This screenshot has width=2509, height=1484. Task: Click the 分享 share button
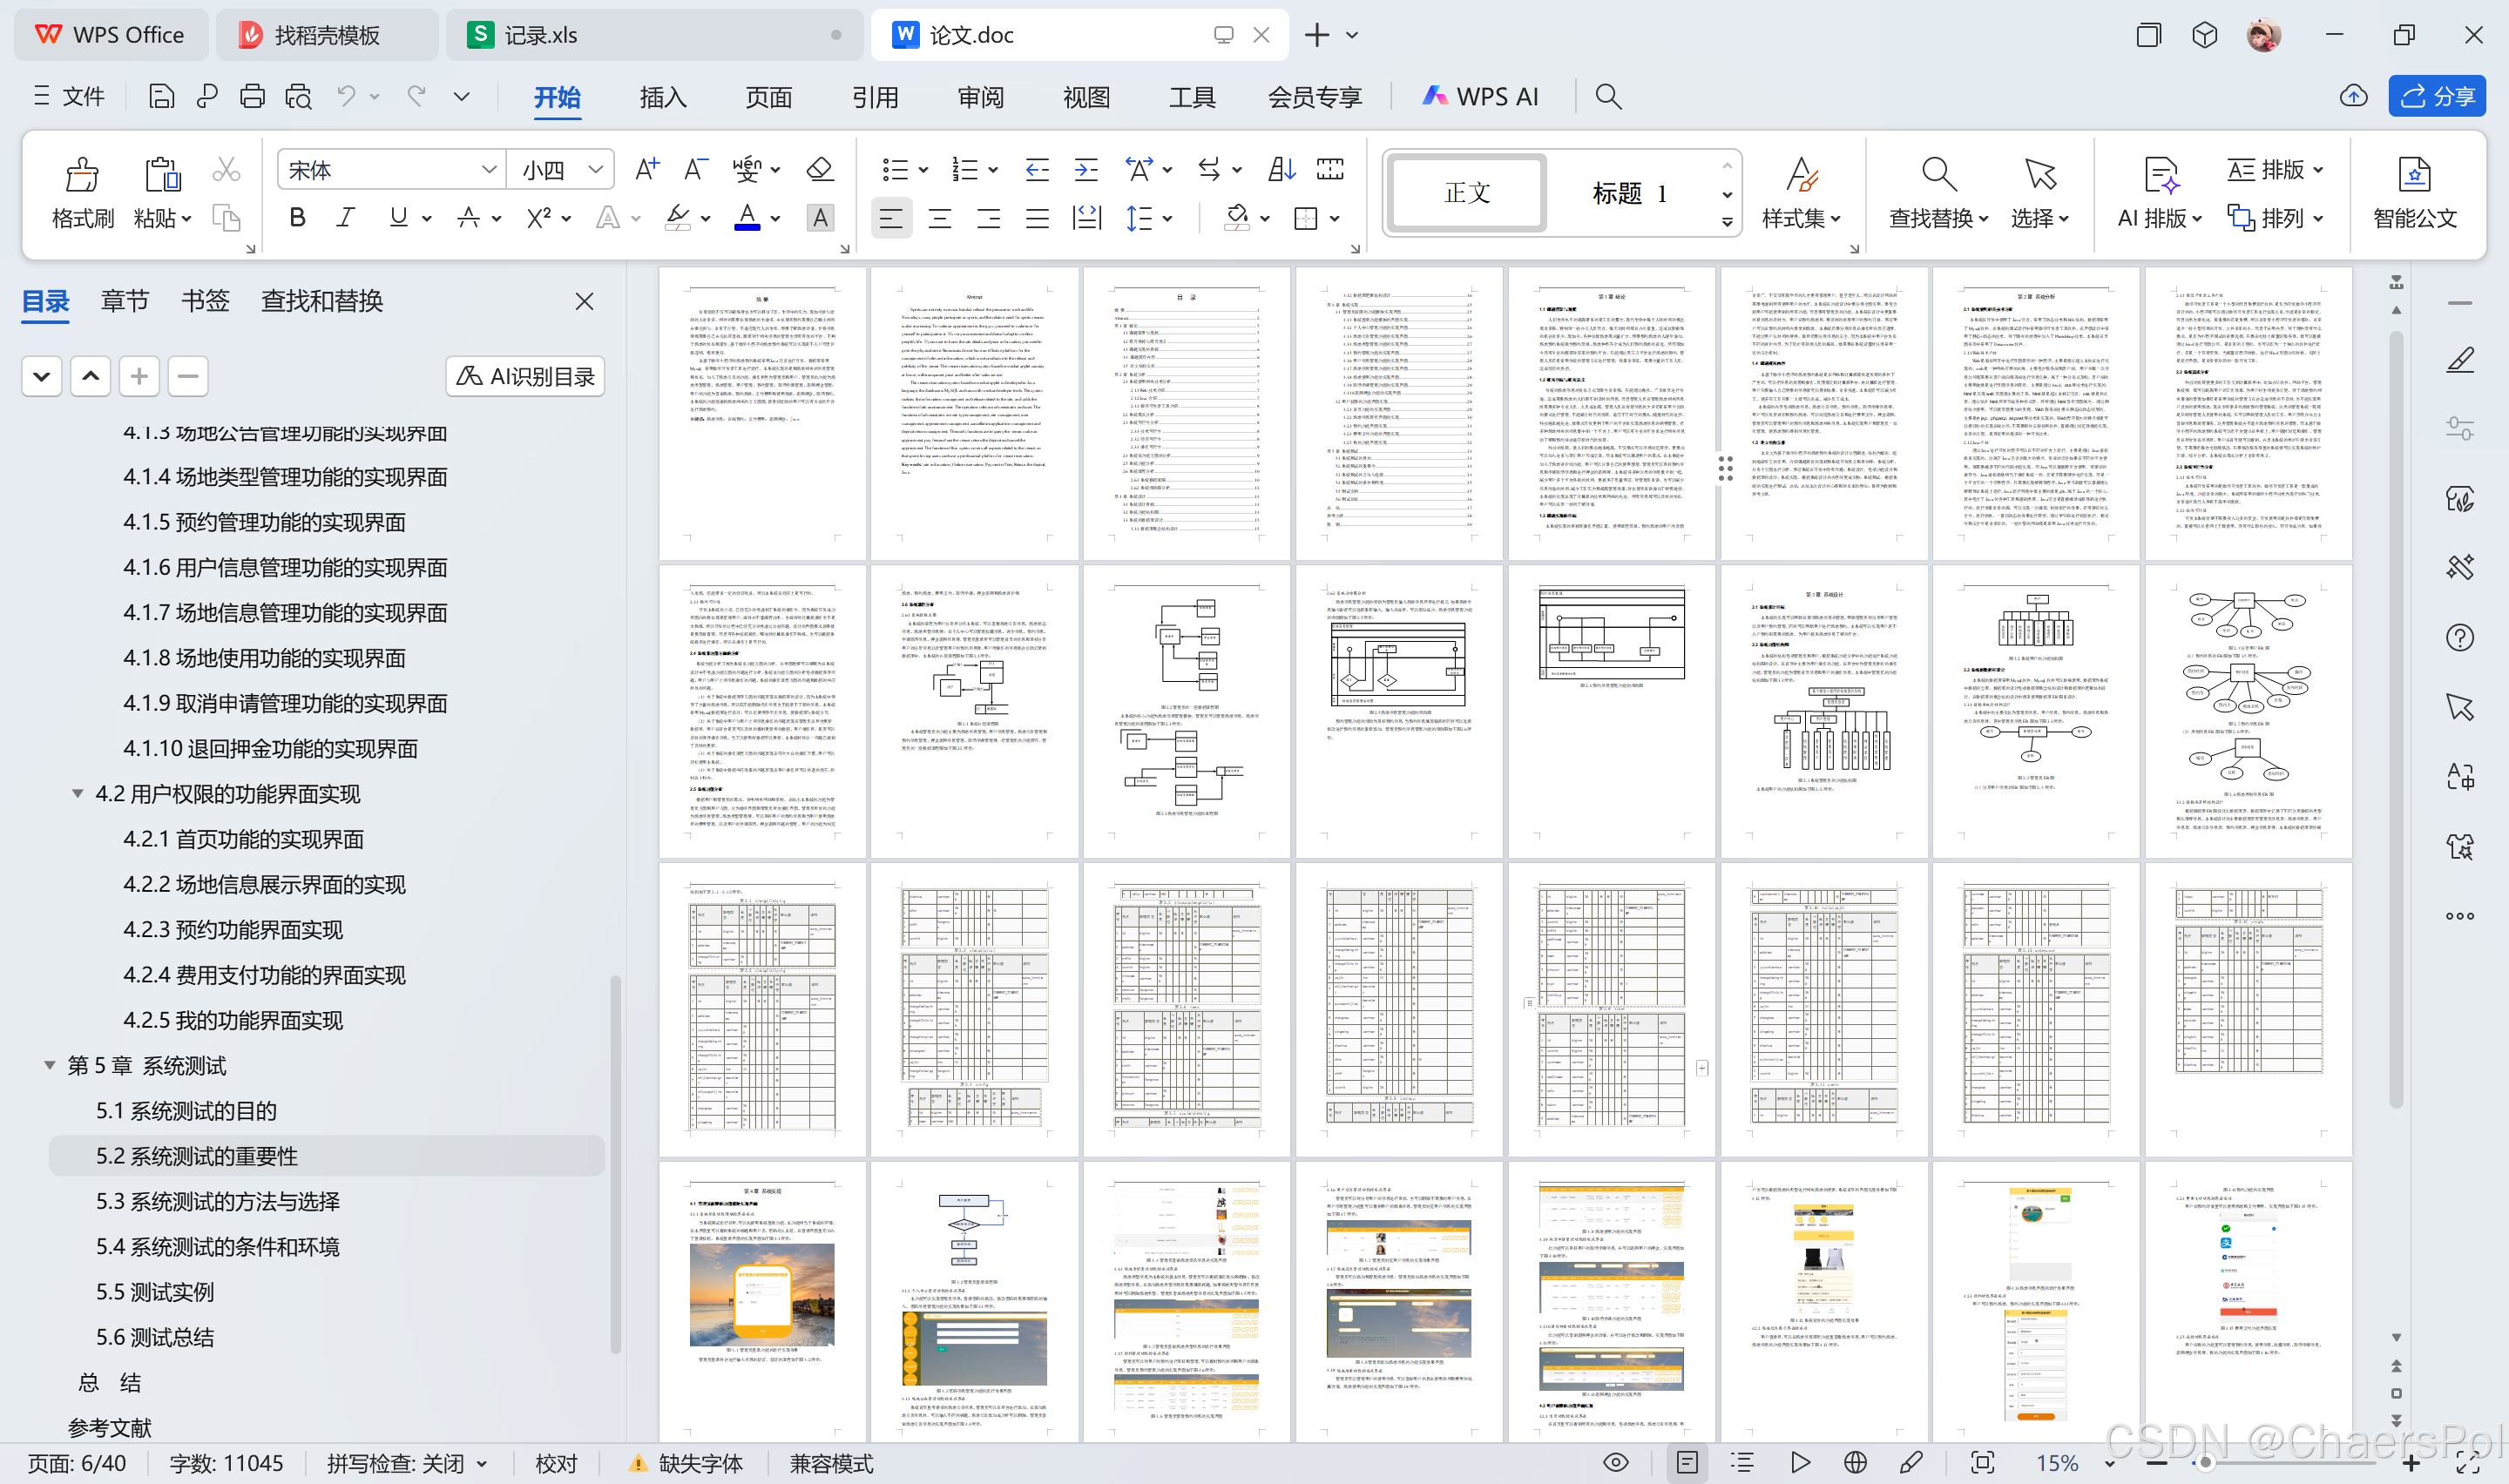click(2437, 96)
